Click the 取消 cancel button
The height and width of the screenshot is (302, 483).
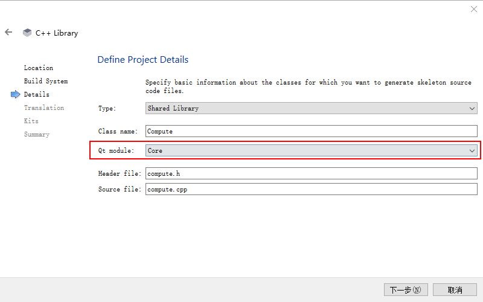(x=455, y=290)
